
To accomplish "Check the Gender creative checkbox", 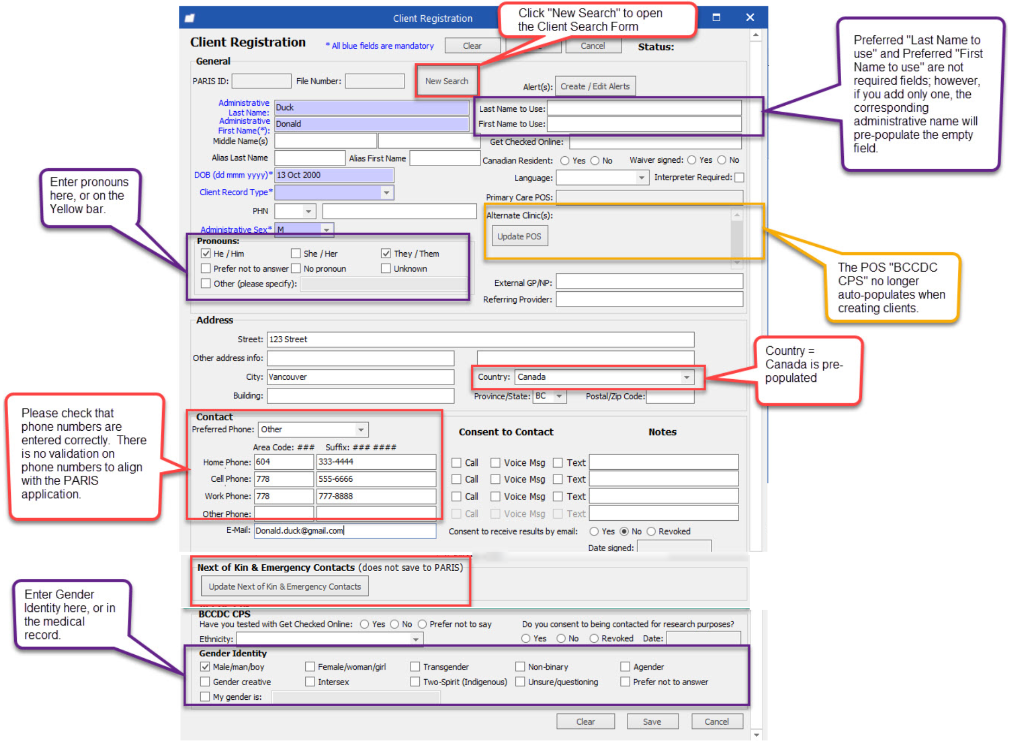I will pos(205,682).
